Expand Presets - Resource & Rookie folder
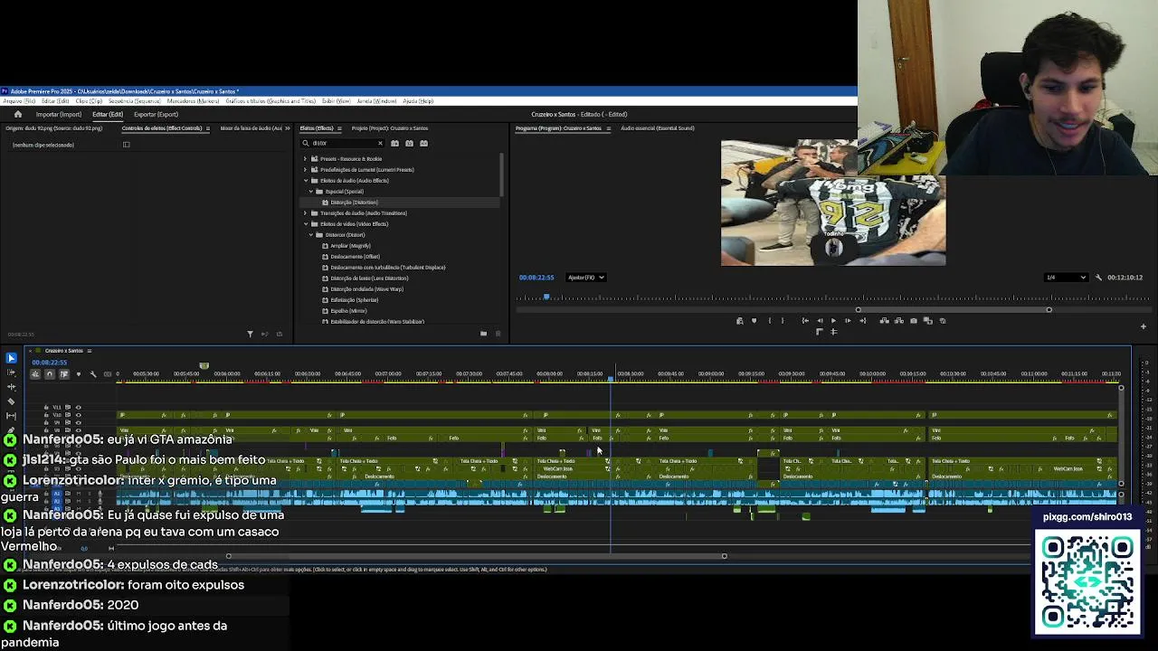The width and height of the screenshot is (1158, 651). (x=306, y=159)
